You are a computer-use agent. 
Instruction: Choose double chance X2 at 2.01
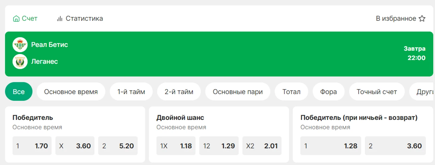click(x=262, y=146)
